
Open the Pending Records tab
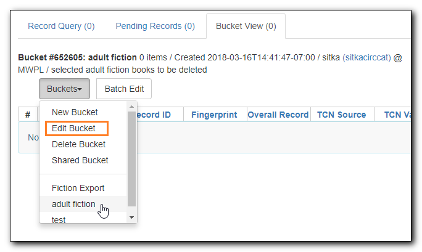(x=155, y=26)
